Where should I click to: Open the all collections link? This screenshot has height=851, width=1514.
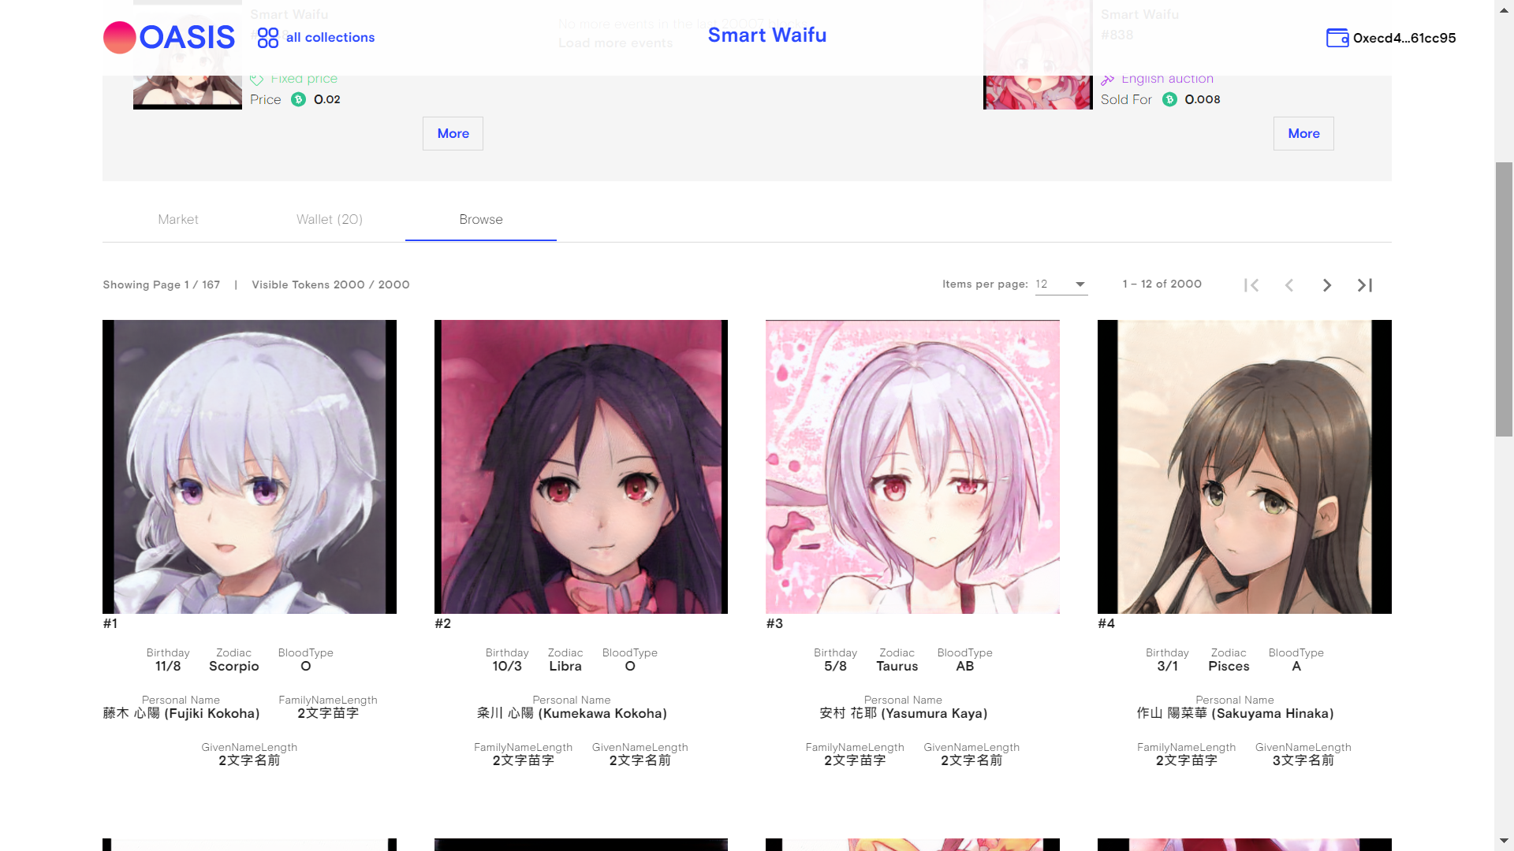coord(330,38)
